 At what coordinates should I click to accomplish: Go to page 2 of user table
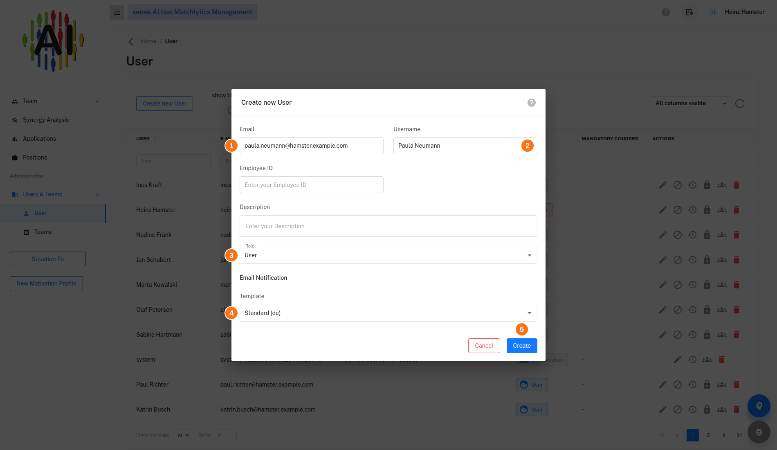[708, 435]
